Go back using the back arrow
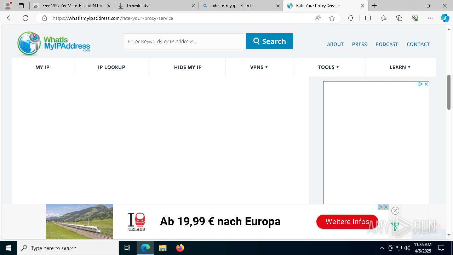Image resolution: width=453 pixels, height=255 pixels. click(x=10, y=18)
